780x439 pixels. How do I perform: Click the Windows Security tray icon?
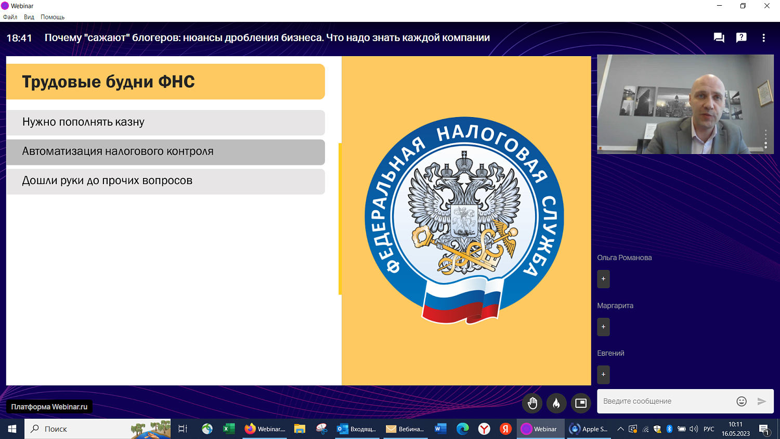[x=657, y=429]
